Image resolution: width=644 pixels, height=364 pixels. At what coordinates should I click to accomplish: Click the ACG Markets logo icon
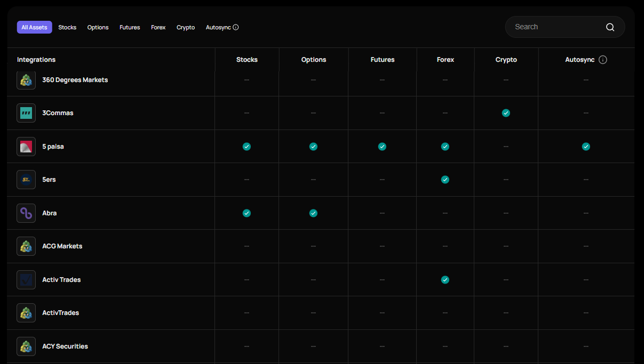(x=26, y=246)
